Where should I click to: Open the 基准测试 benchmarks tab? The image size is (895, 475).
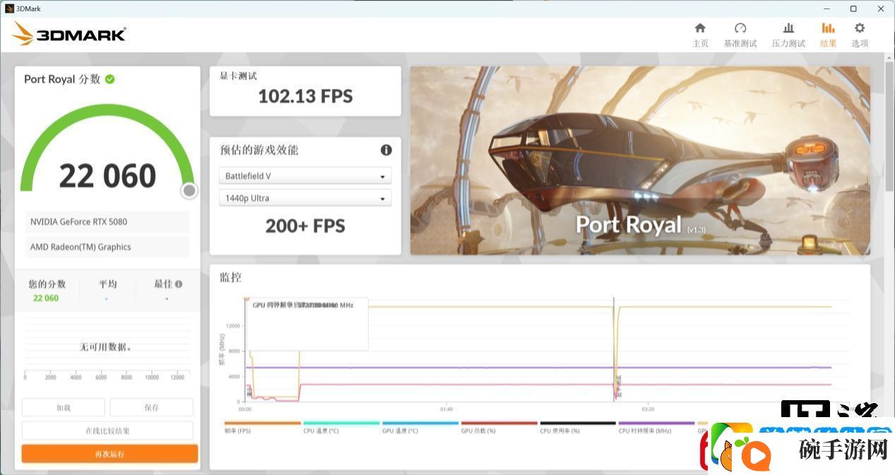(740, 35)
